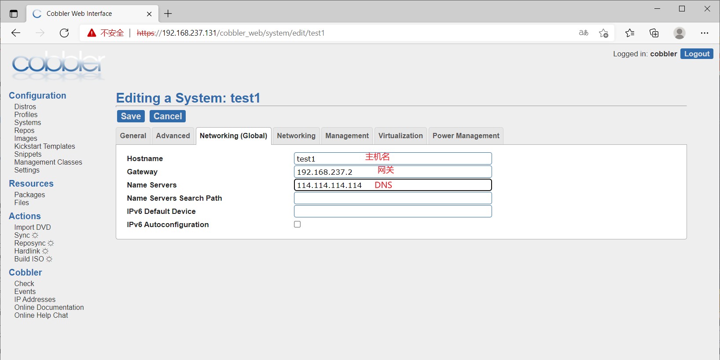Viewport: 720px width, 360px height.
Task: Open the Events page link
Action: click(25, 291)
